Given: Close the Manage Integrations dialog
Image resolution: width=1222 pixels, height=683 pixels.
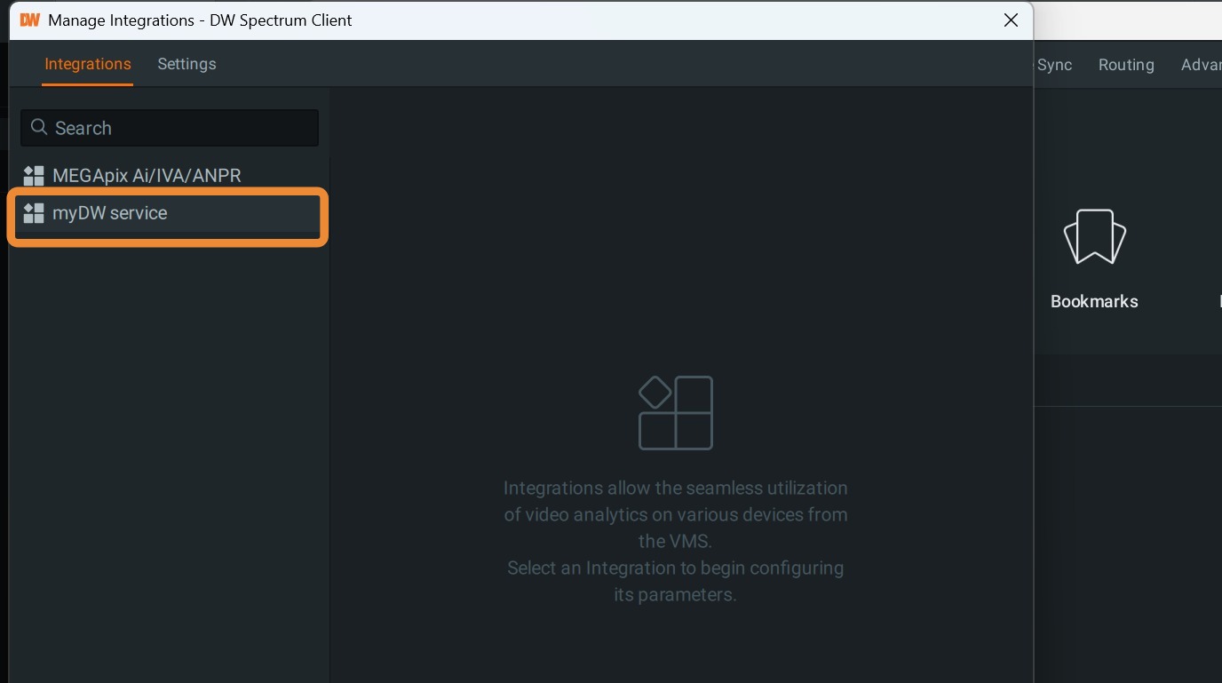Looking at the screenshot, I should click(x=1011, y=20).
